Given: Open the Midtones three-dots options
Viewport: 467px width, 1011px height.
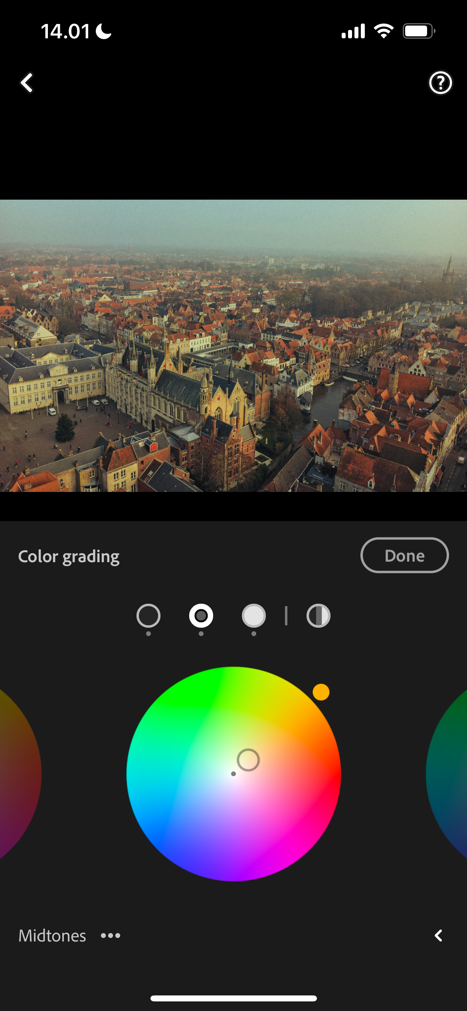Looking at the screenshot, I should pos(111,936).
